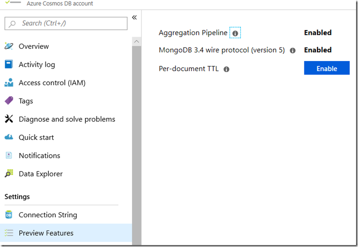Click info icon beside MongoDB 3.4 wire protocol

click(x=292, y=50)
